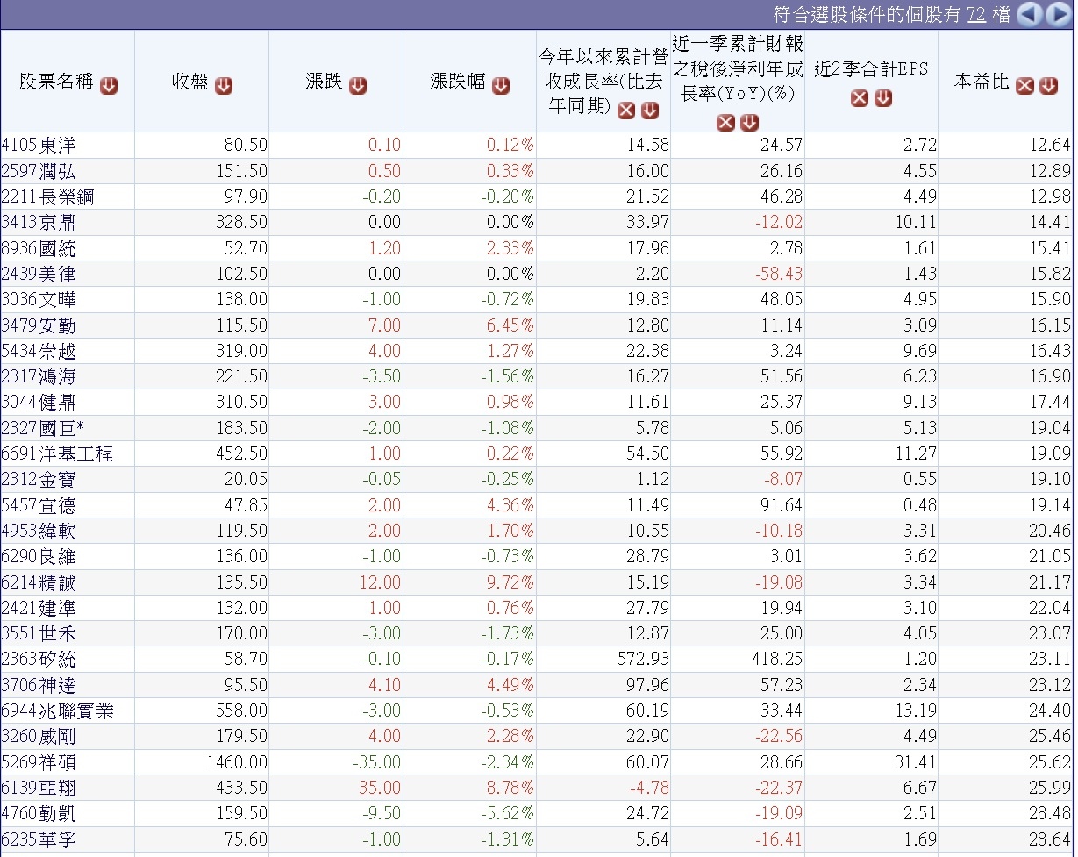Image resolution: width=1078 pixels, height=857 pixels.
Task: Remove the 累計營收成長率 column
Action: tap(626, 110)
